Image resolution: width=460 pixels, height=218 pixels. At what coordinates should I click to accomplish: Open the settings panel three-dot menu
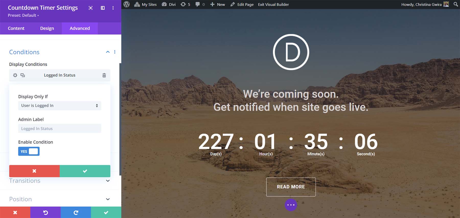[x=113, y=8]
